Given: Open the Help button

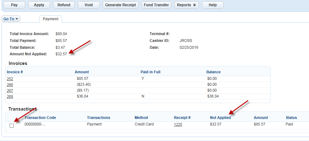Looking at the screenshot, I should click(x=213, y=5).
